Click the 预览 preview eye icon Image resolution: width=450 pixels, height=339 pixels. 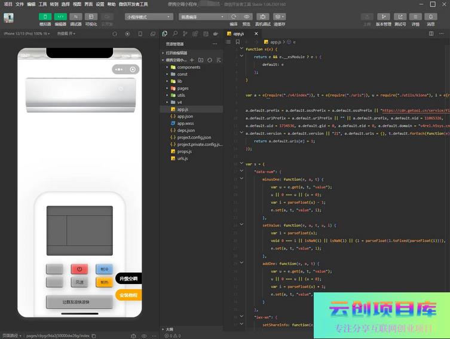tap(246, 17)
